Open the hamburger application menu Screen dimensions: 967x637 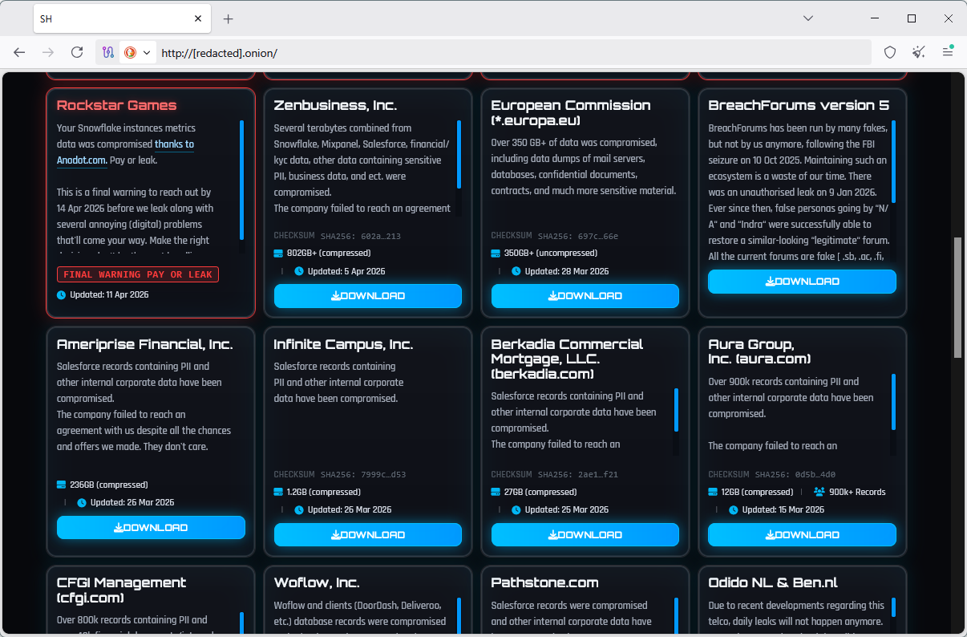pos(948,52)
